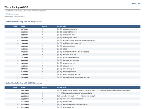Image resolution: width=145 pixels, height=109 pixels.
Task: Click the word BARNWOOD
Action: (x=24, y=99)
